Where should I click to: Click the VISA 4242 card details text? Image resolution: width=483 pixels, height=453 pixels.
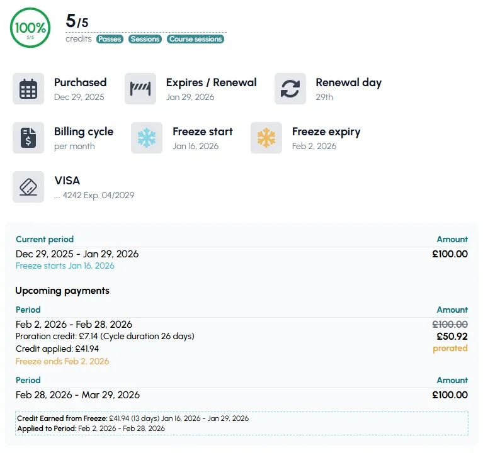[94, 195]
